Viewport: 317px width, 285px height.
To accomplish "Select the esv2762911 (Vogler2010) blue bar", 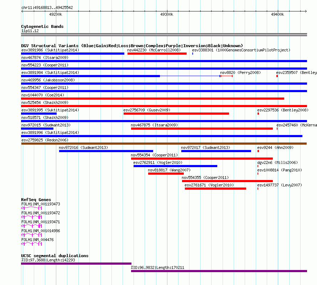I will click(175, 166).
